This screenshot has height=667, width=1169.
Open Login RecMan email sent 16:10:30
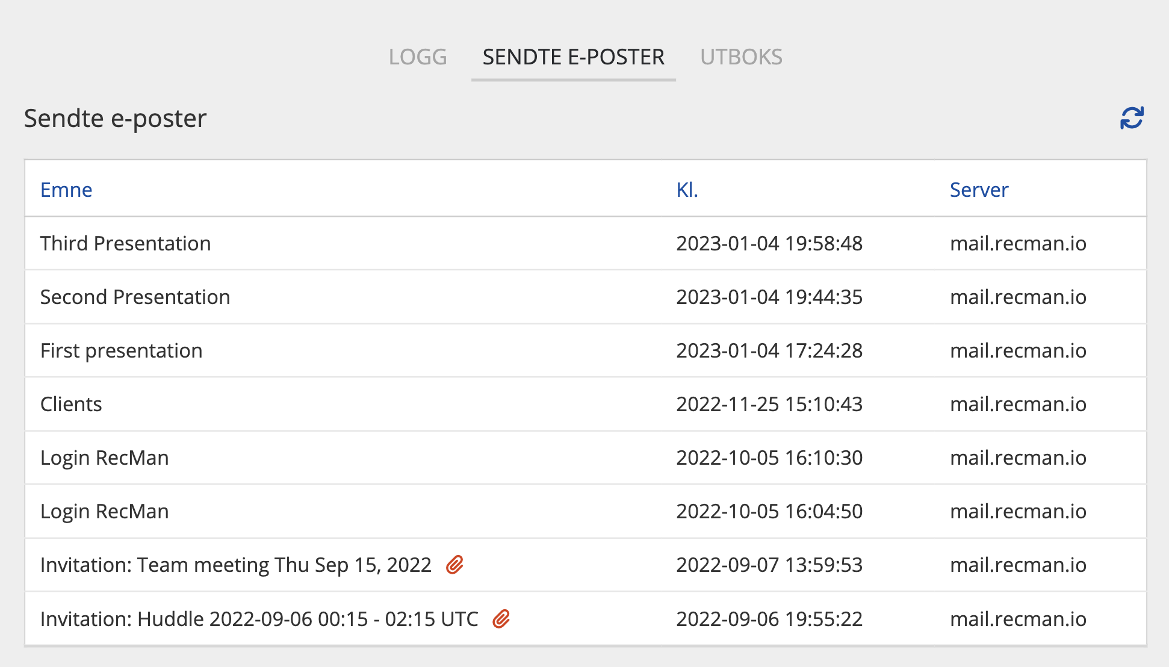(104, 458)
